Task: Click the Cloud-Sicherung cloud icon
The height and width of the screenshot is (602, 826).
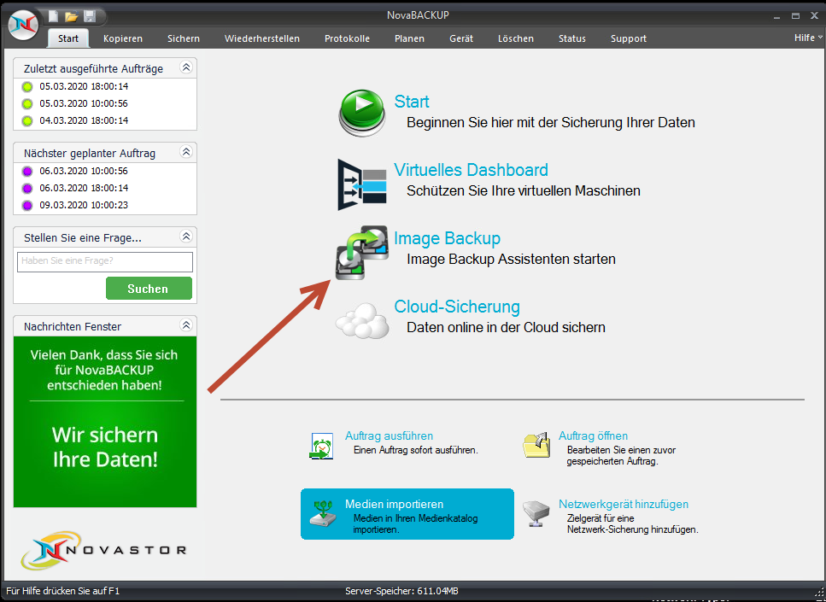Action: [x=362, y=320]
